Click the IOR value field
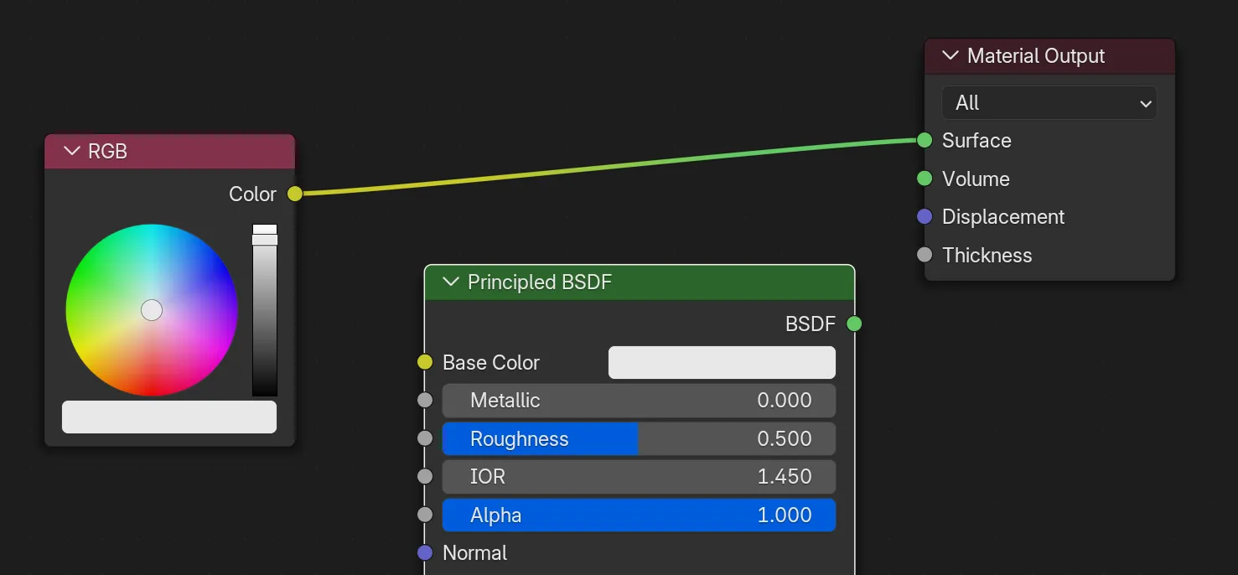The height and width of the screenshot is (575, 1238). coord(639,476)
